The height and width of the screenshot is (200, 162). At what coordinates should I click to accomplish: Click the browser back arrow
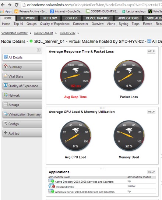tap(3, 5)
